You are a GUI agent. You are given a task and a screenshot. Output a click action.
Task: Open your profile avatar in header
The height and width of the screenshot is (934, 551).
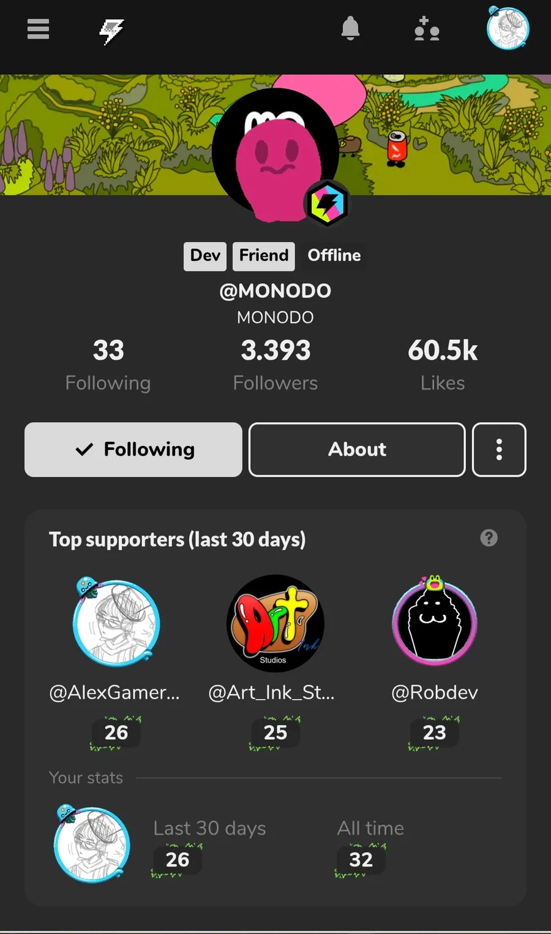[508, 28]
